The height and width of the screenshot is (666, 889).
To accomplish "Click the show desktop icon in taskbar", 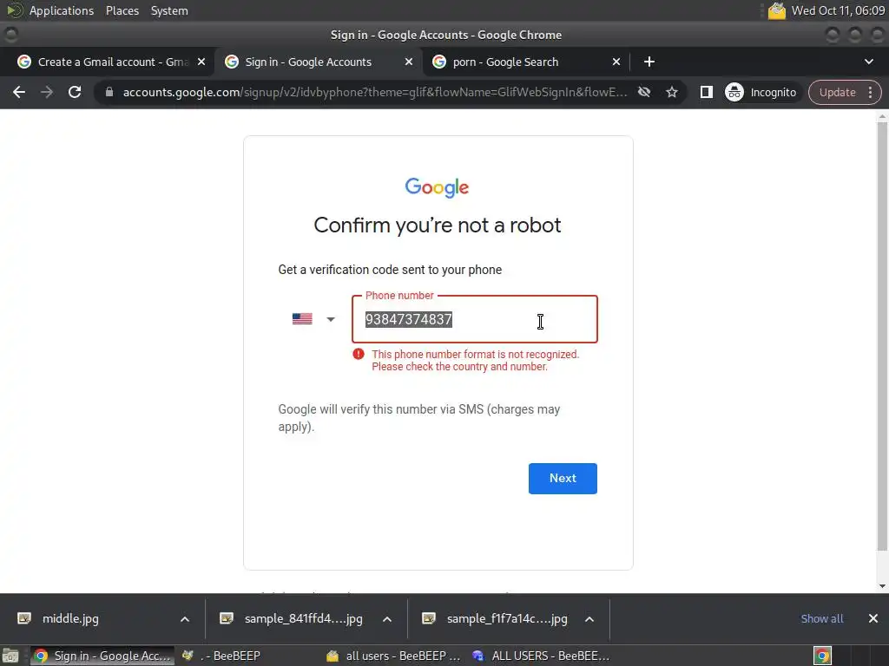I will tap(10, 656).
